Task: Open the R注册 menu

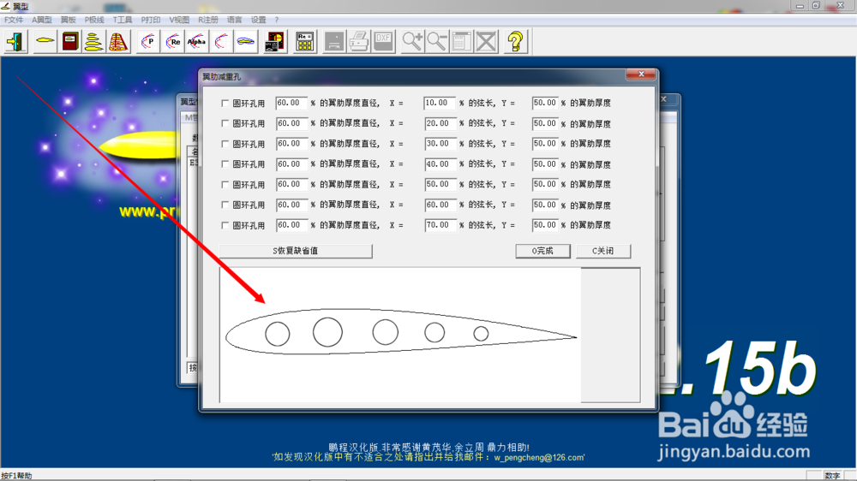Action: [x=207, y=20]
